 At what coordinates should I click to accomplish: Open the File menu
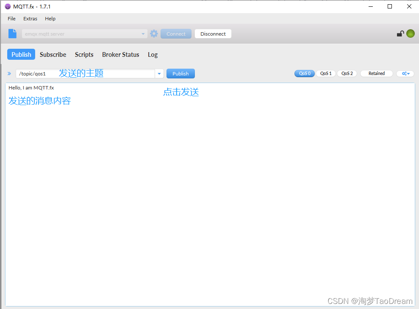click(11, 19)
